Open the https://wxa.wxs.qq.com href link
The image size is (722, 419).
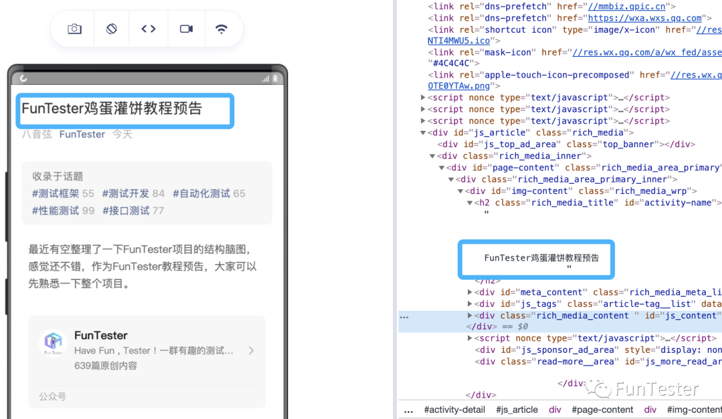click(644, 19)
